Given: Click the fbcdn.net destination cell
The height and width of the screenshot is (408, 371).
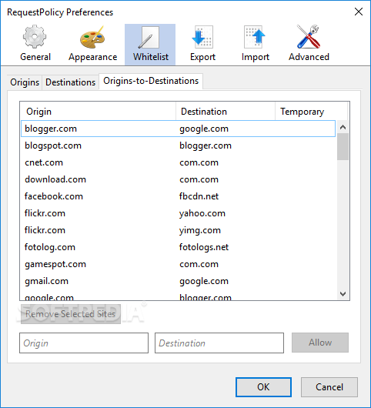Looking at the screenshot, I should pyautogui.click(x=199, y=196).
